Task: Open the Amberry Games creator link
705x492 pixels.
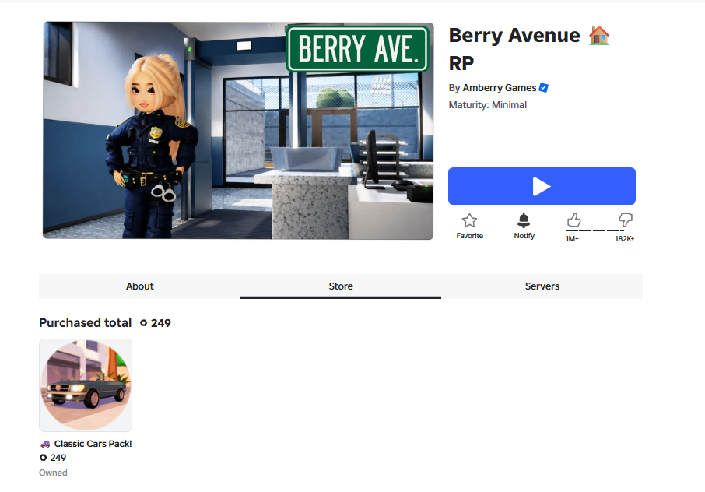Action: 500,88
